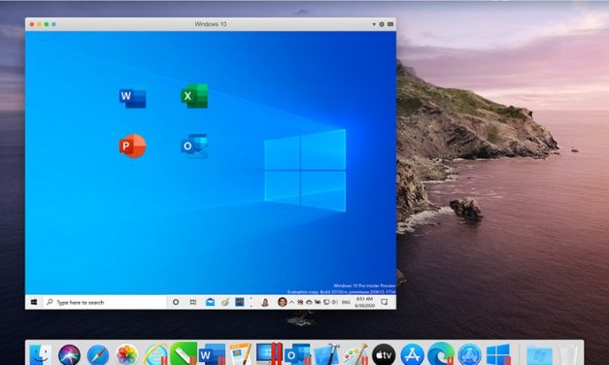609x365 pixels.
Task: Launch PowerPoint from the Windows desktop
Action: 132,146
